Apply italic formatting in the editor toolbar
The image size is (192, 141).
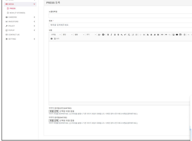point(111,34)
